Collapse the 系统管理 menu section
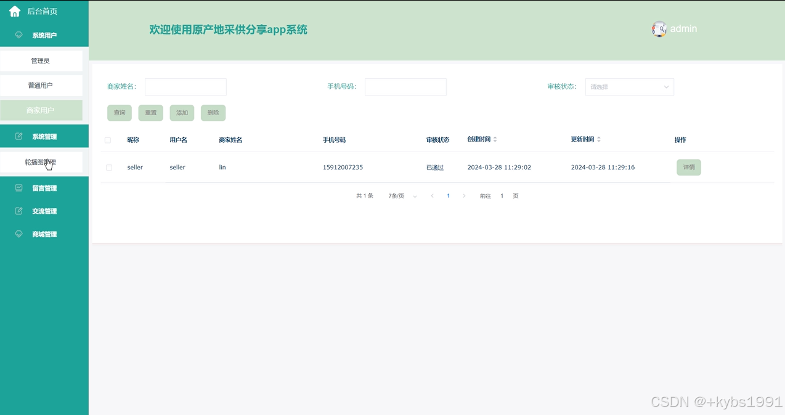Viewport: 785px width, 415px height. (44, 136)
